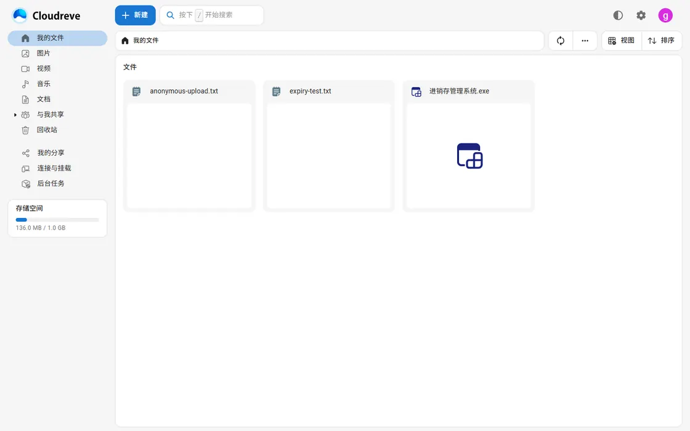Click the 音乐 note icon
Image resolution: width=690 pixels, height=431 pixels.
[25, 84]
